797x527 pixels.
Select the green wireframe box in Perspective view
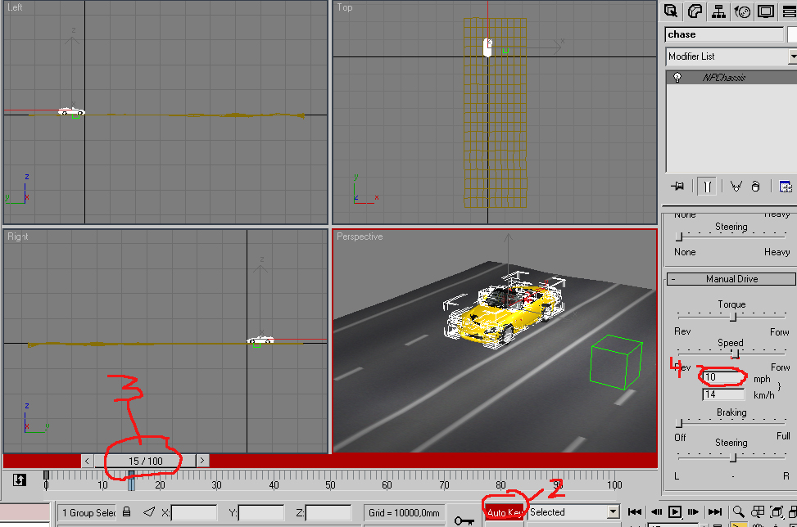(616, 362)
